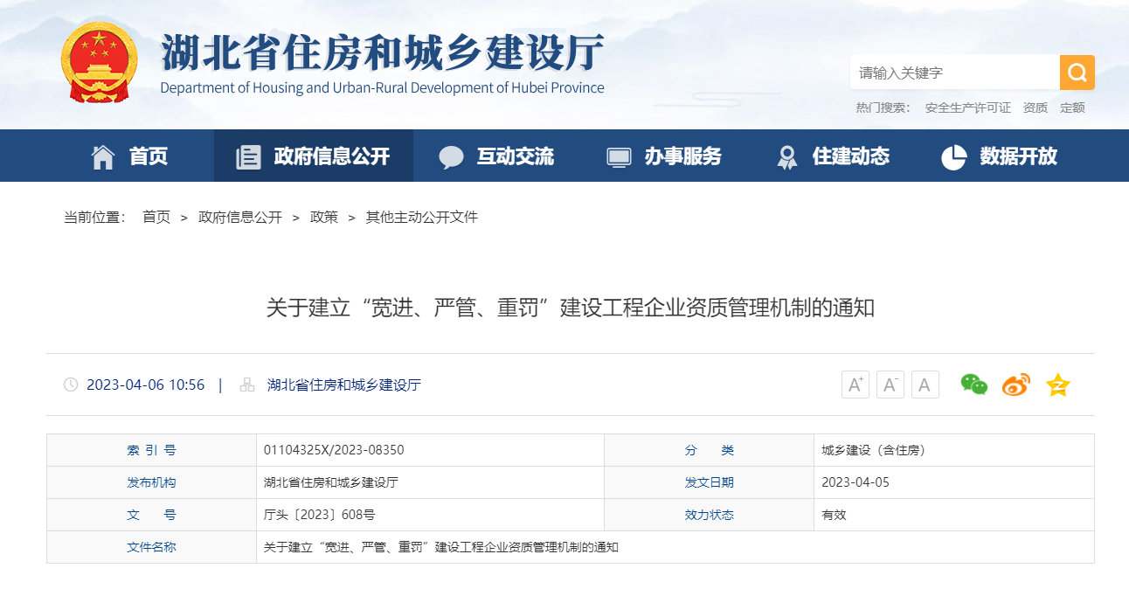The width and height of the screenshot is (1129, 589).
Task: Click the validity value 有效
Action: point(835,515)
